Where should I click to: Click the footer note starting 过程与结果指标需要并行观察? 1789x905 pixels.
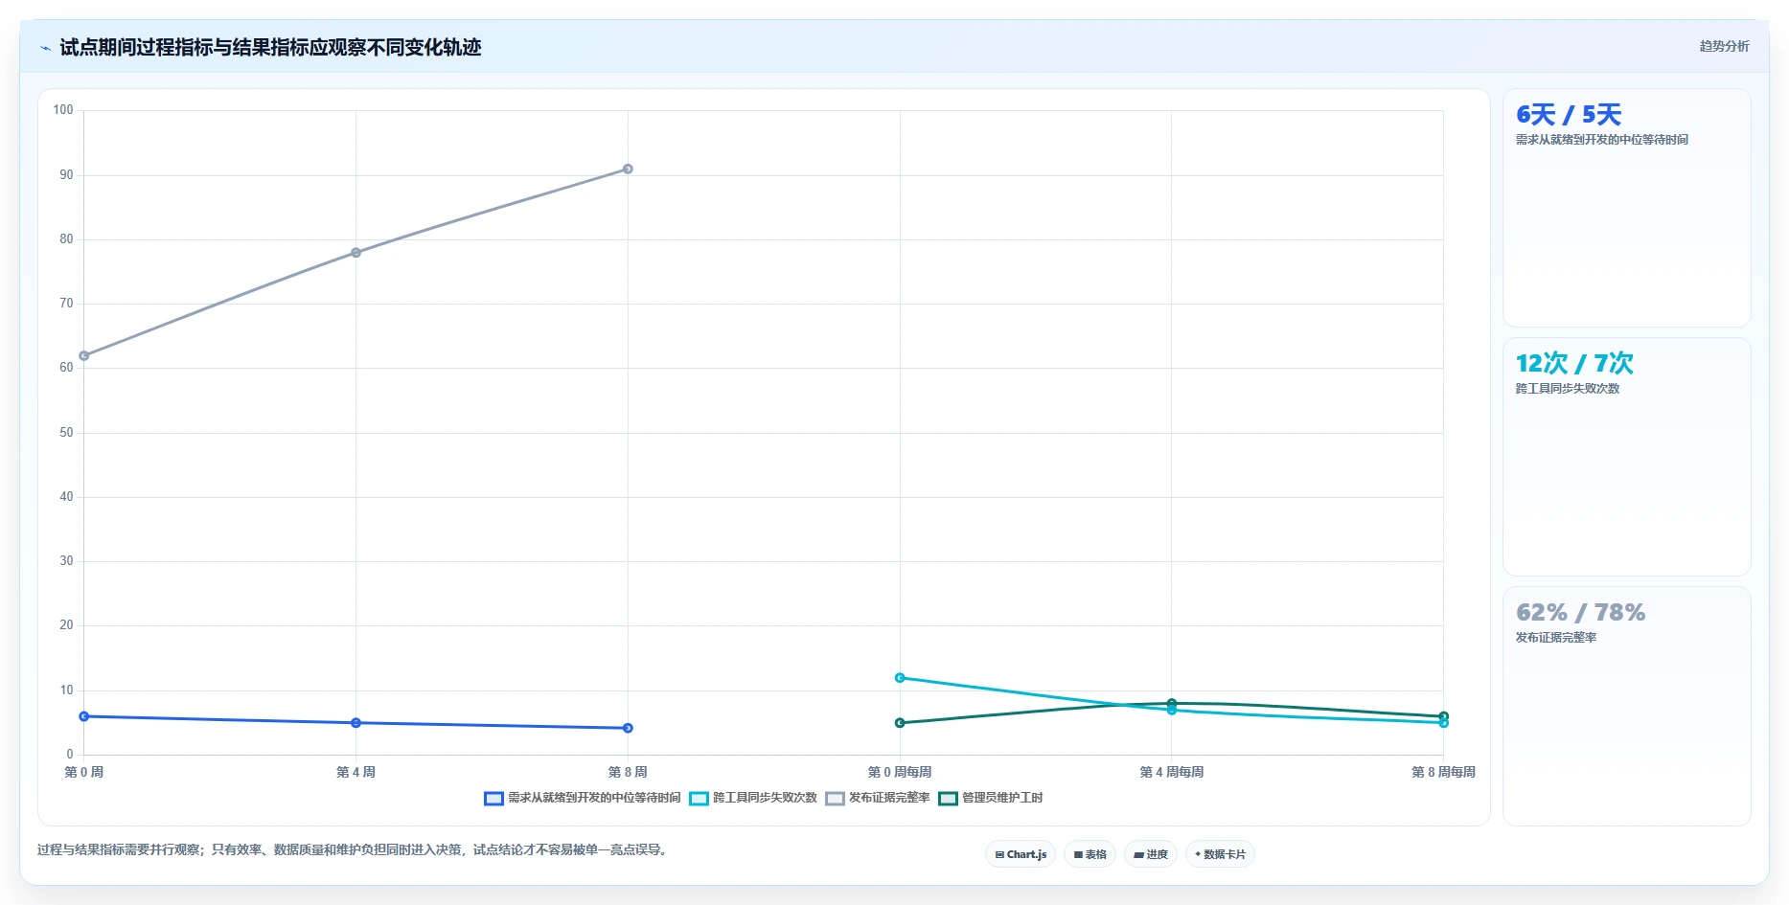[x=353, y=849]
